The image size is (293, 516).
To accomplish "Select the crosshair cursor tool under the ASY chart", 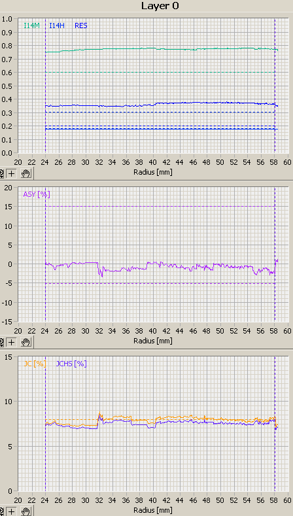I will pos(12,342).
